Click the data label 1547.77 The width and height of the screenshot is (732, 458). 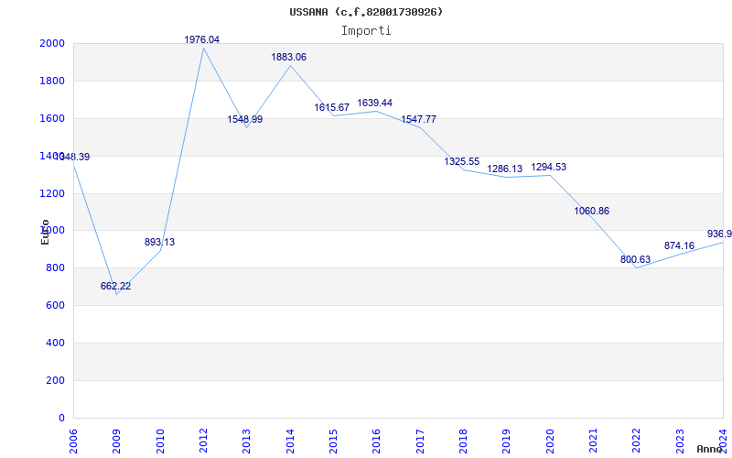[419, 119]
